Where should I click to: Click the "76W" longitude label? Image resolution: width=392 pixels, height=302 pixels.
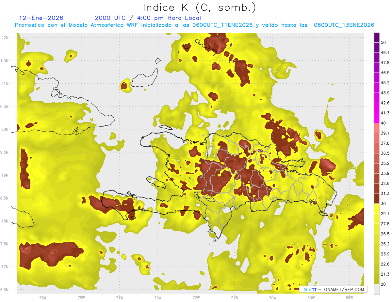pyautogui.click(x=43, y=297)
